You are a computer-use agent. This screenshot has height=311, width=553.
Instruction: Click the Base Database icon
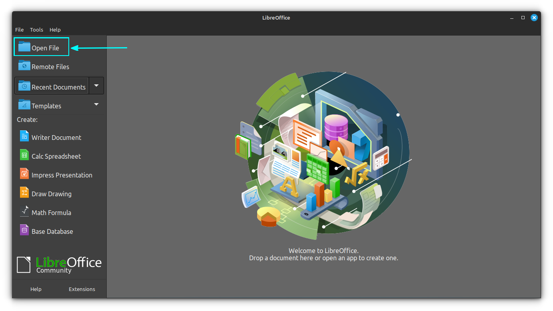(24, 230)
